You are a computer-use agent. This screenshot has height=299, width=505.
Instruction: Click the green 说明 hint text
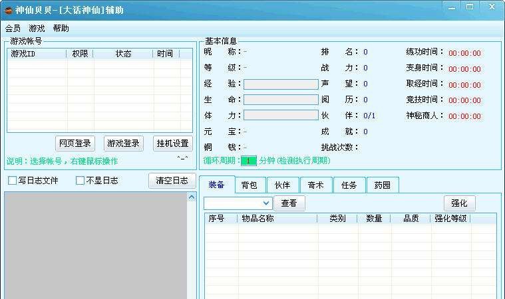63,161
